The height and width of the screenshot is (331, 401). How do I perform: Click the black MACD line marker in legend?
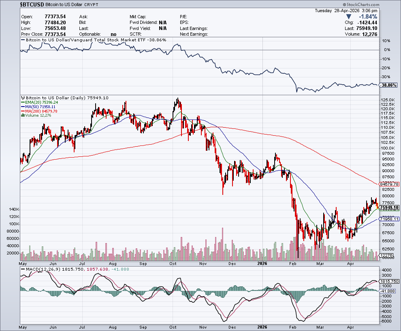23,269
